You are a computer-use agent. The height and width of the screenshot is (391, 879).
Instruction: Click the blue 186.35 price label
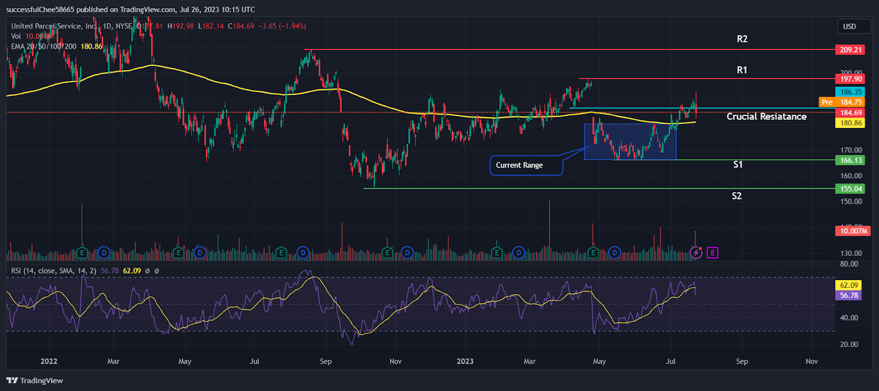(x=850, y=92)
